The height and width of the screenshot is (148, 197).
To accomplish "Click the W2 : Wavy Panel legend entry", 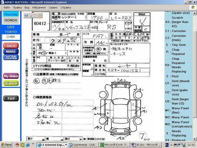I will tap(177, 117).
